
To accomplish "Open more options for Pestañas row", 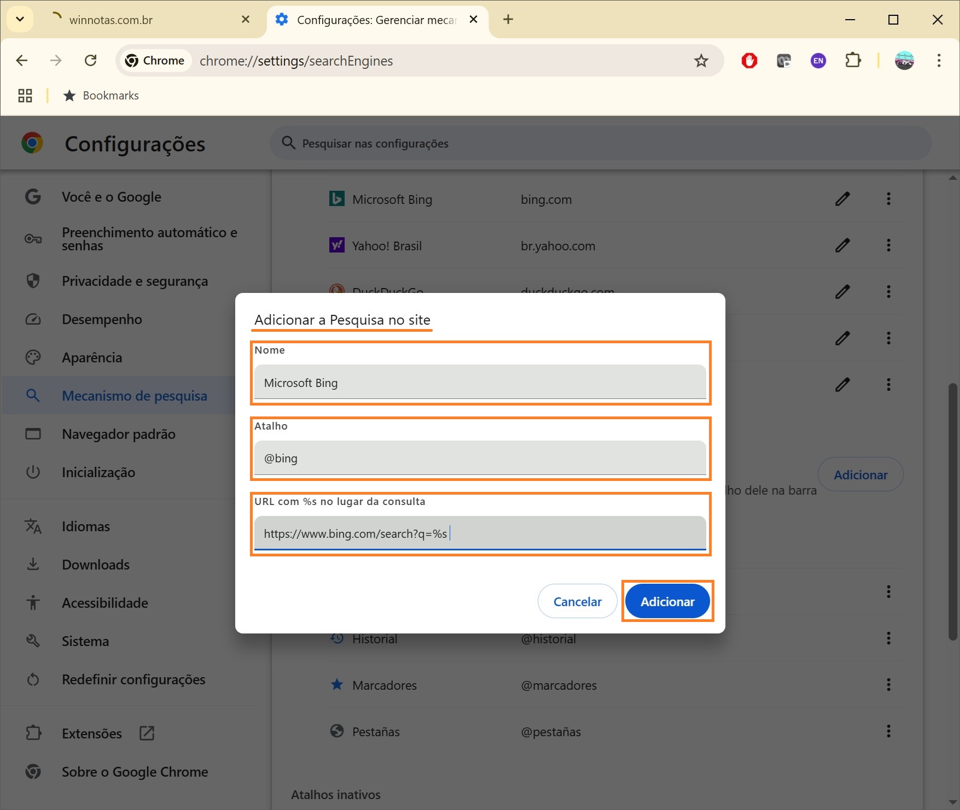I will (x=888, y=731).
